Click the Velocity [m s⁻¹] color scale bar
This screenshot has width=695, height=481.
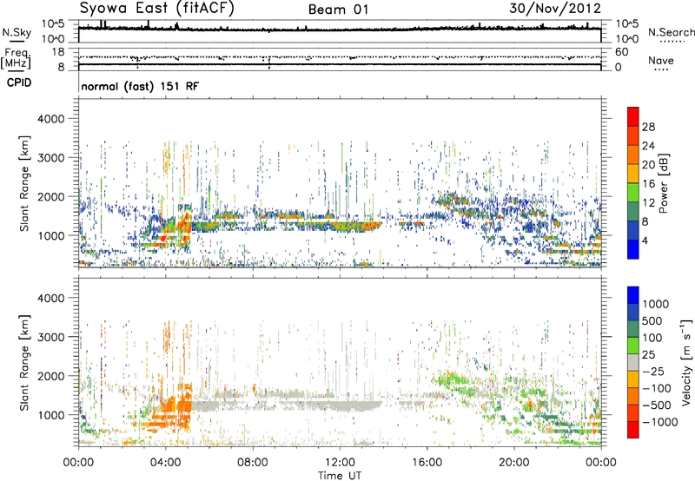pos(633,362)
